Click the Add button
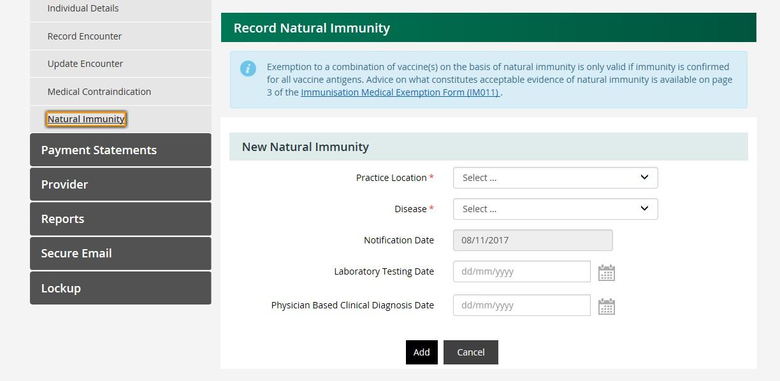The height and width of the screenshot is (381, 780). point(421,352)
